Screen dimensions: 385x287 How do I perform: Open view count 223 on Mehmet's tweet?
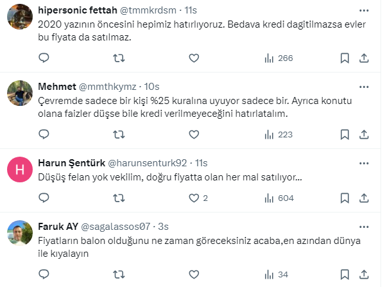tap(278, 134)
